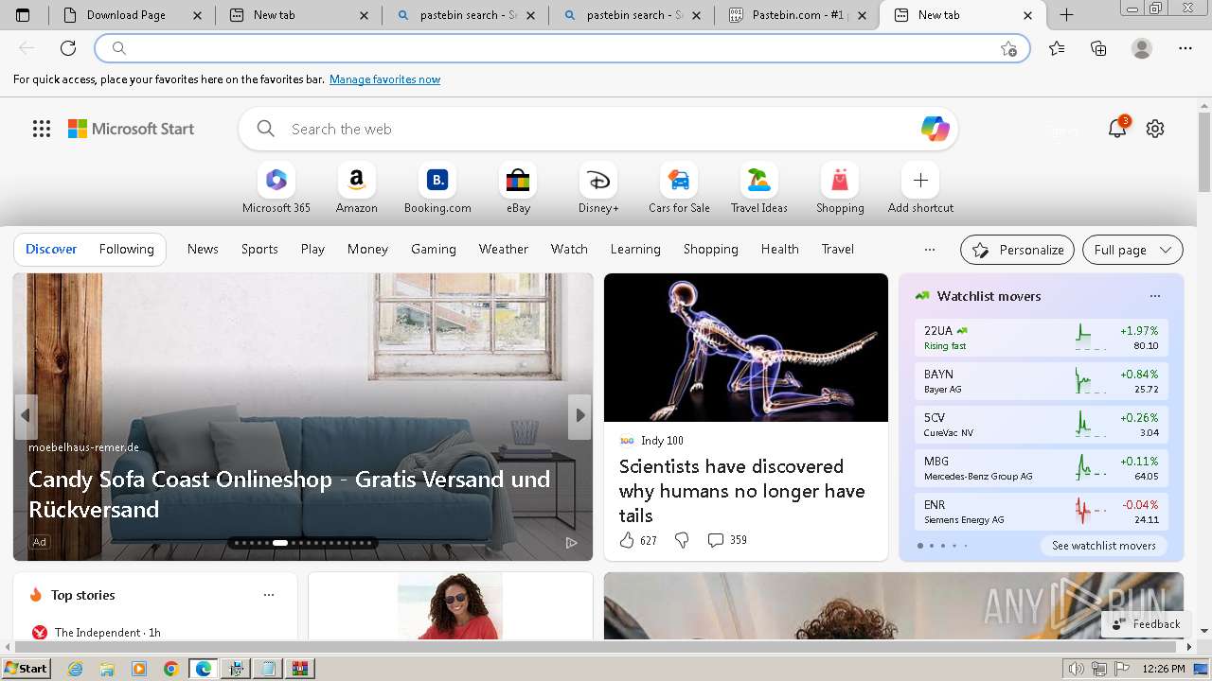Open the eBay shortcut
Image resolution: width=1212 pixels, height=681 pixels.
pos(518,188)
